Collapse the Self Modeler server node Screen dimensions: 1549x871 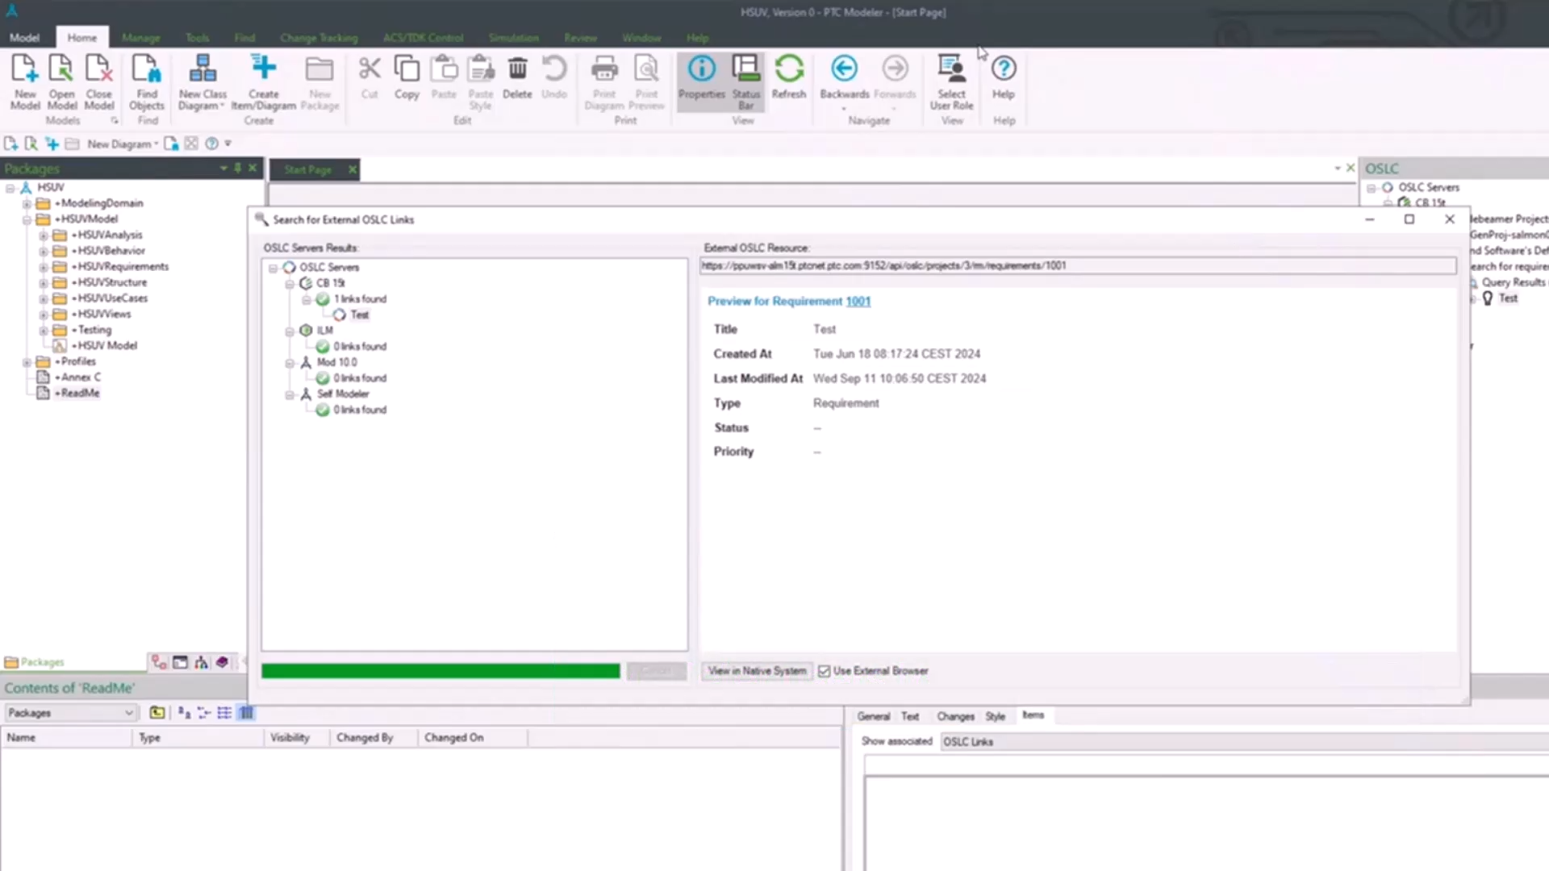point(290,395)
